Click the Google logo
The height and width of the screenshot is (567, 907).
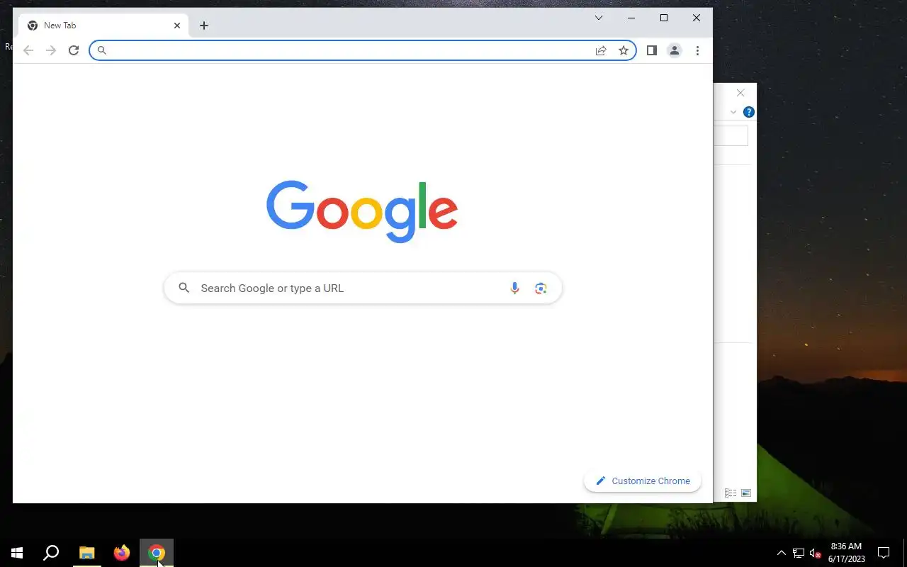click(362, 211)
